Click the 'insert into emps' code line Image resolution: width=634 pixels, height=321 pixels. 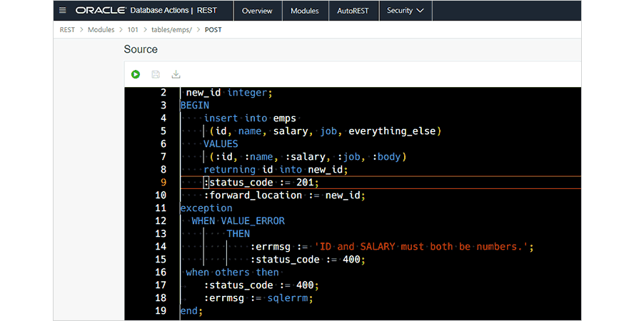[x=249, y=118]
